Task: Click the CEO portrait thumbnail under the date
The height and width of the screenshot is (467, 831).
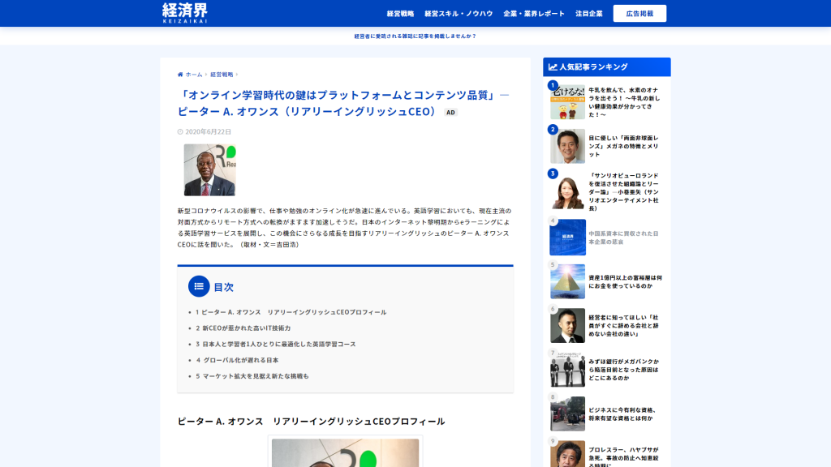Action: (210, 170)
